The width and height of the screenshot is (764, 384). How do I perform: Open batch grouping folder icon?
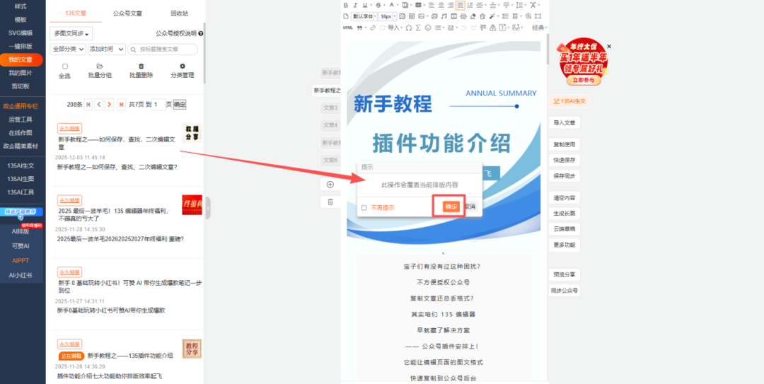[100, 66]
